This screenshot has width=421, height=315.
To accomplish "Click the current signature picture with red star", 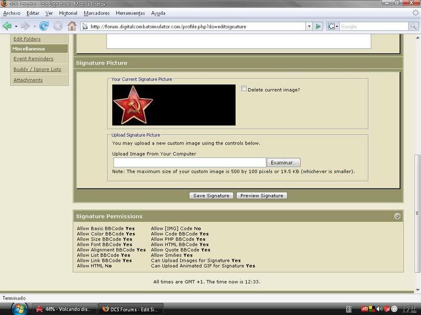I will click(x=174, y=104).
